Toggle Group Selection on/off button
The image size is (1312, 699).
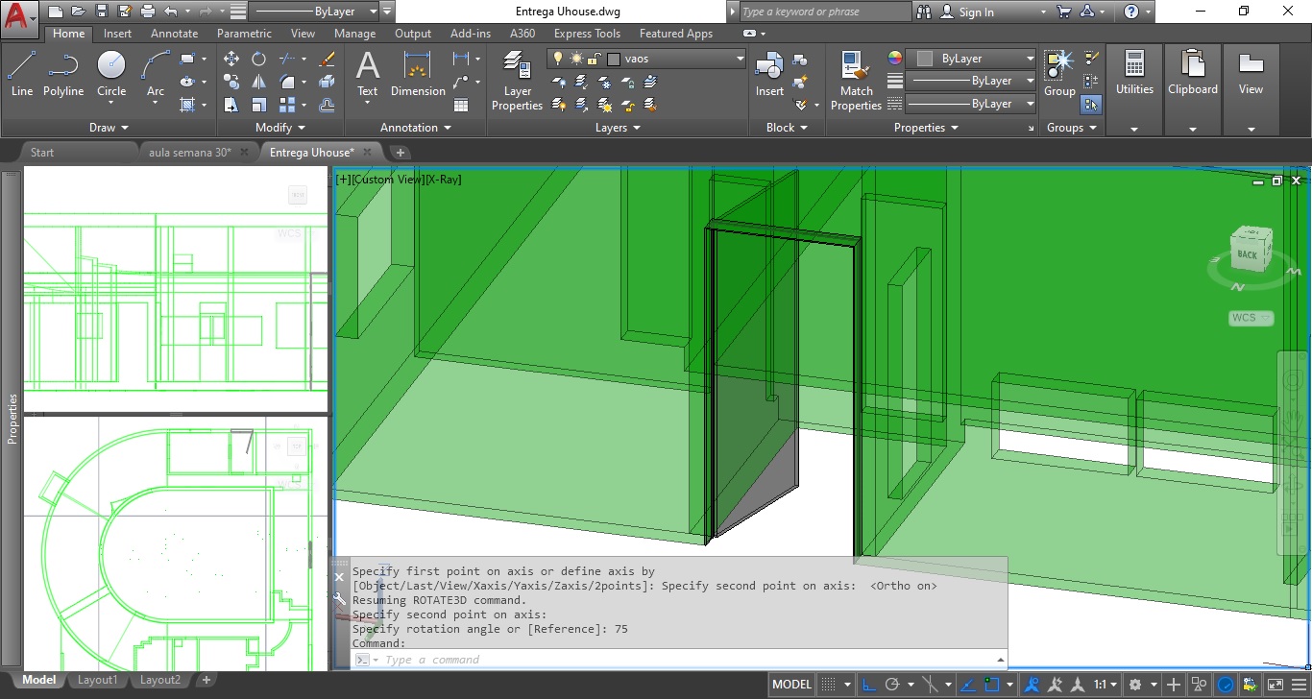[x=1091, y=105]
